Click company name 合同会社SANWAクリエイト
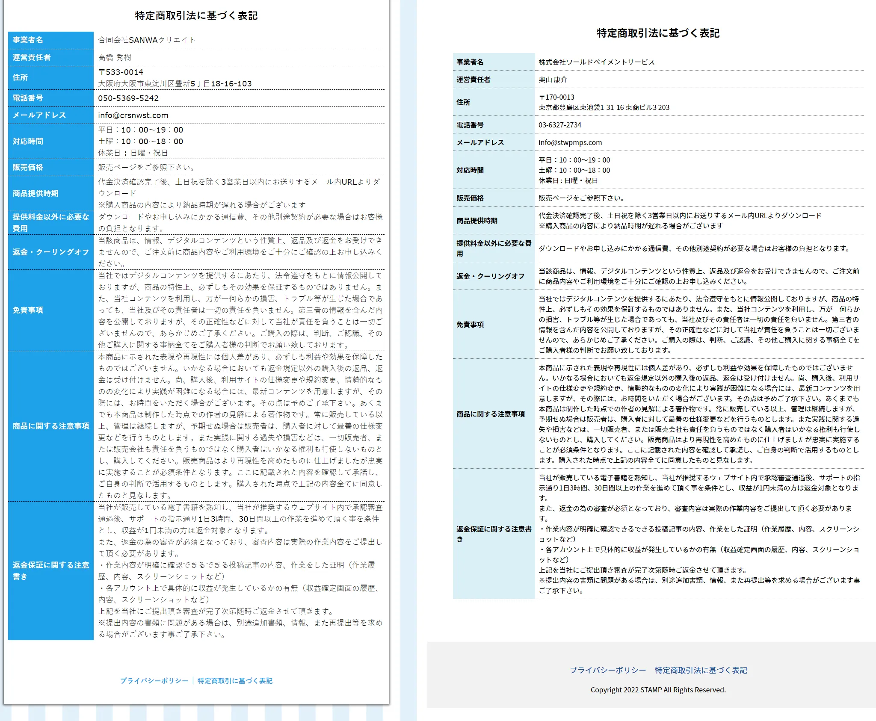Image resolution: width=876 pixels, height=721 pixels. click(147, 40)
